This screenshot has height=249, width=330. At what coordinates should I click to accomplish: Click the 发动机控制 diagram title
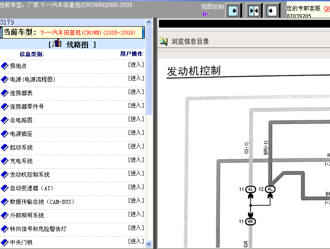click(194, 71)
